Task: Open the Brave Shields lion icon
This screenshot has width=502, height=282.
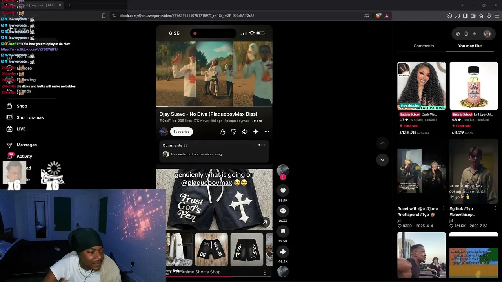Action: click(378, 16)
